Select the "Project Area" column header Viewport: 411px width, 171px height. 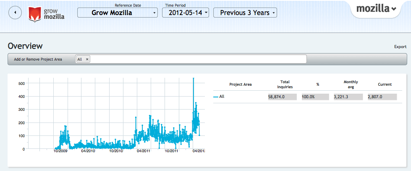[x=240, y=84]
